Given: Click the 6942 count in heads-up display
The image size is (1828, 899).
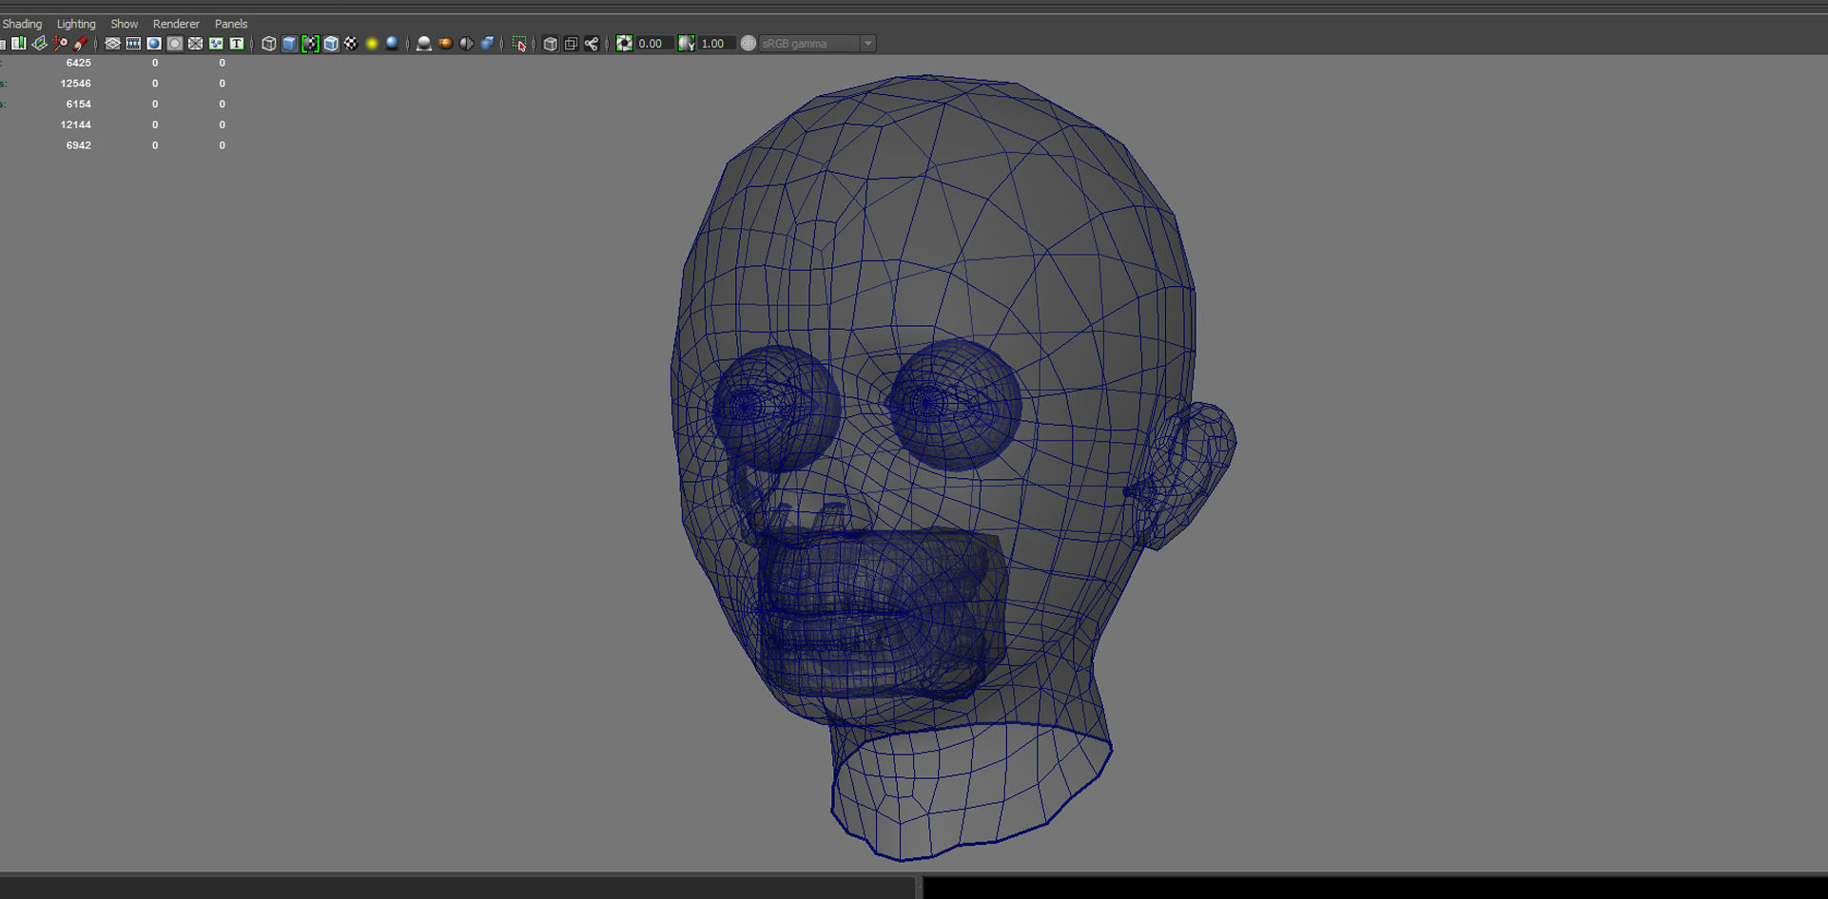Looking at the screenshot, I should coord(79,145).
